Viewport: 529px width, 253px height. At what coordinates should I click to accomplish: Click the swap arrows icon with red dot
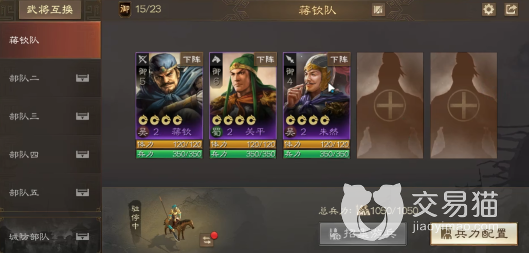207,240
